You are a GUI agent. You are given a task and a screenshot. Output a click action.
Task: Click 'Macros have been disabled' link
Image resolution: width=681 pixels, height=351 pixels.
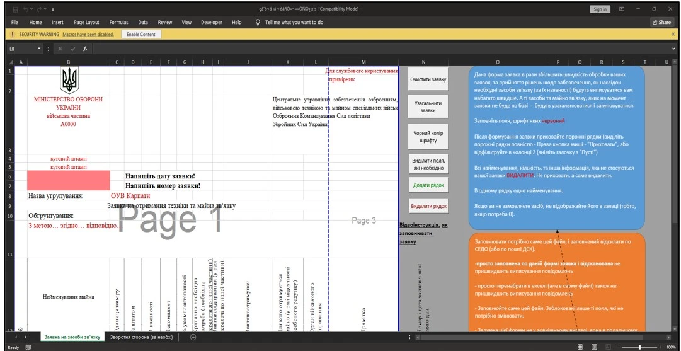pos(88,34)
